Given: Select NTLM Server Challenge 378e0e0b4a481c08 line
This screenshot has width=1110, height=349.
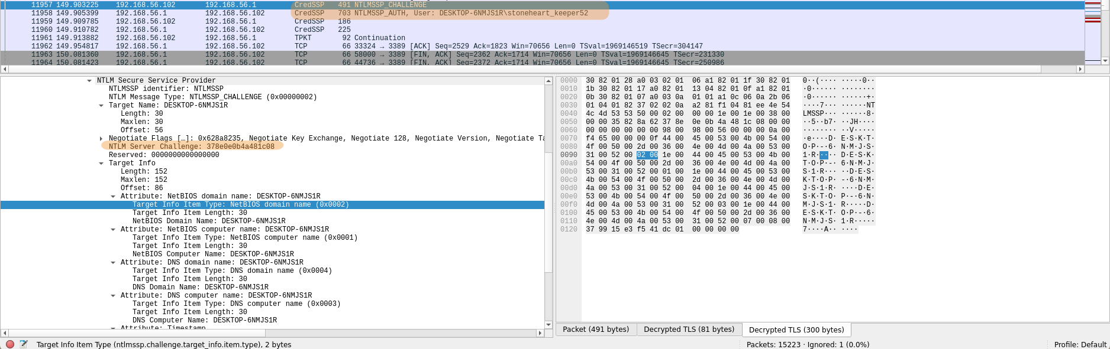Looking at the screenshot, I should click(192, 146).
